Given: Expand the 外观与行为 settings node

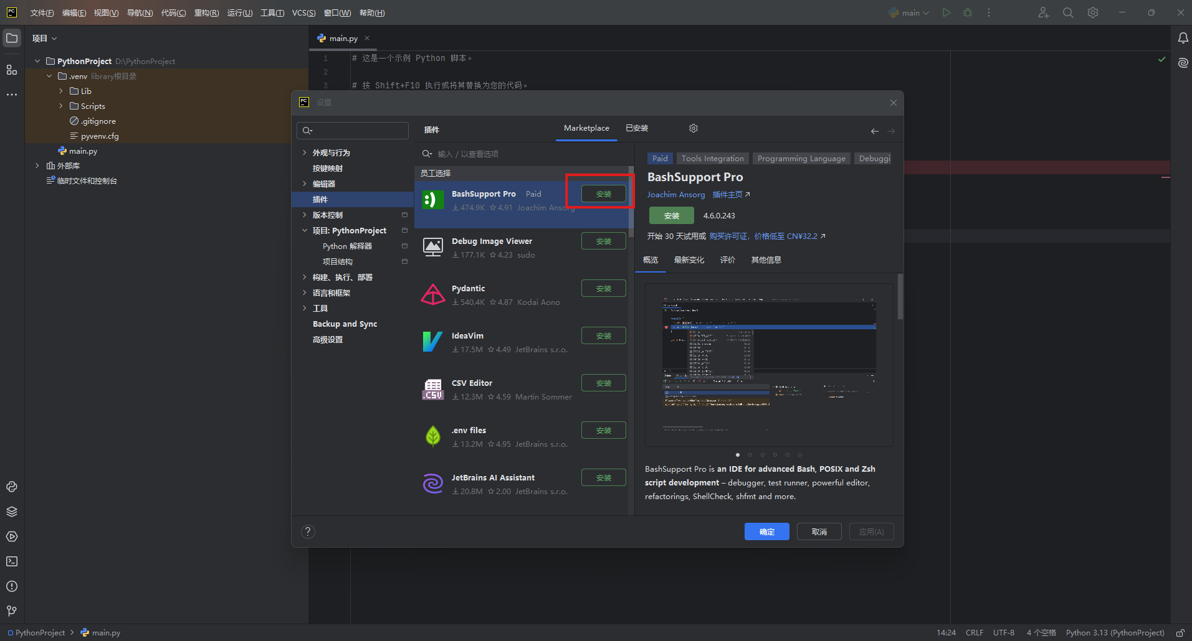Looking at the screenshot, I should (304, 152).
